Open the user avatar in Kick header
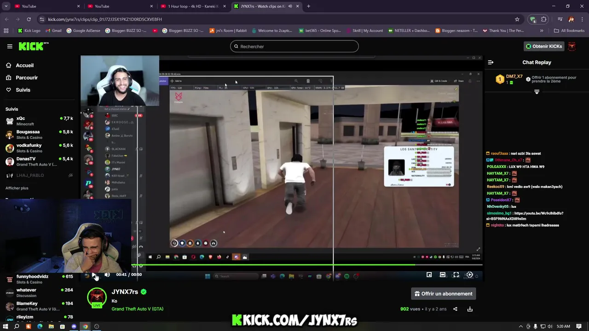 point(572,46)
